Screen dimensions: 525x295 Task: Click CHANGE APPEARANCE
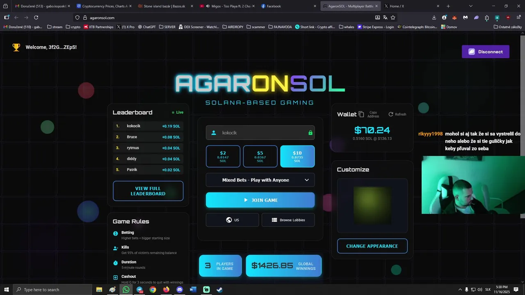pos(372,246)
